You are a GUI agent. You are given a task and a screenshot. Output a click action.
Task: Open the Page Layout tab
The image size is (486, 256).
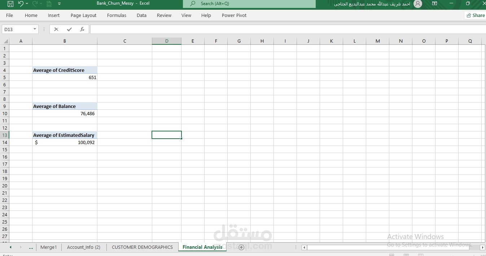(83, 15)
